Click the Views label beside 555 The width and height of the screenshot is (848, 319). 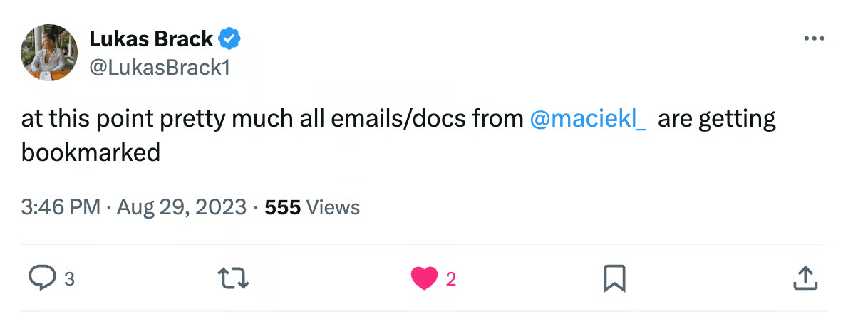(x=333, y=207)
